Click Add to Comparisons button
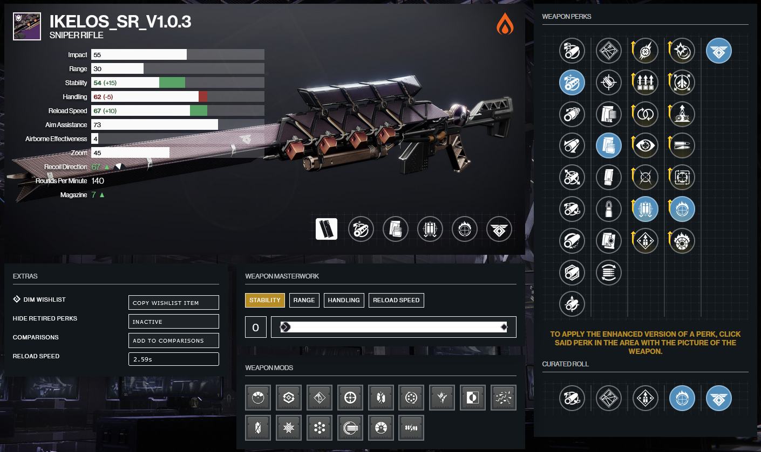The height and width of the screenshot is (452, 761). pos(173,340)
